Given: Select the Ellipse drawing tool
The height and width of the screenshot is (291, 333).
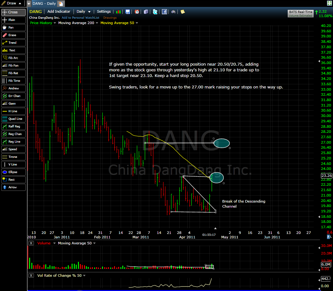Looking at the screenshot, I should point(13,172).
